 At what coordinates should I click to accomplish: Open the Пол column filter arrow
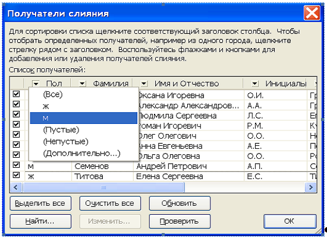[36, 84]
